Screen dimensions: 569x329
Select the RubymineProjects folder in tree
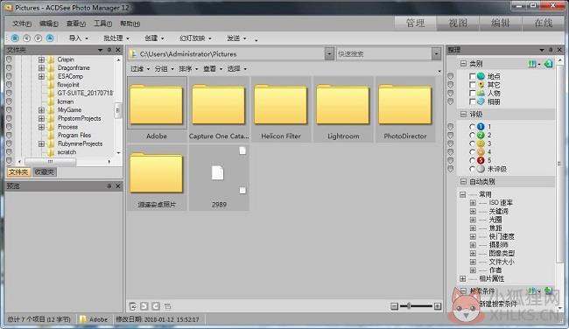pos(80,143)
